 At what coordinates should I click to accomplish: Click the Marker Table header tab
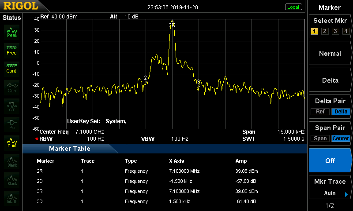[x=70, y=149]
